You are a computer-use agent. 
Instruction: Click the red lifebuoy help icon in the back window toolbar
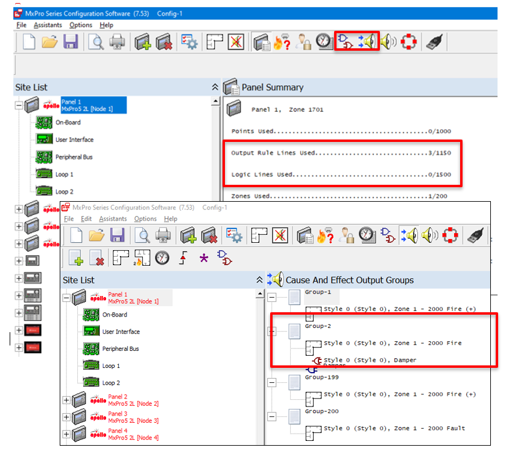tap(410, 42)
